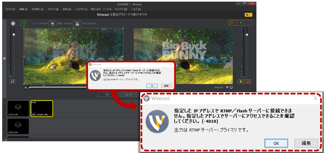324x153 pixels.
Task: Open the 切り替え menu
Action: coord(38,9)
